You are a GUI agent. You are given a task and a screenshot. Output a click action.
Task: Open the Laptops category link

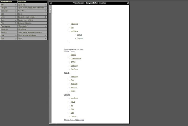[67, 95]
